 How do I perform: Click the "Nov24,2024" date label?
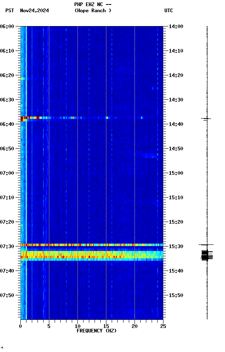(x=34, y=11)
